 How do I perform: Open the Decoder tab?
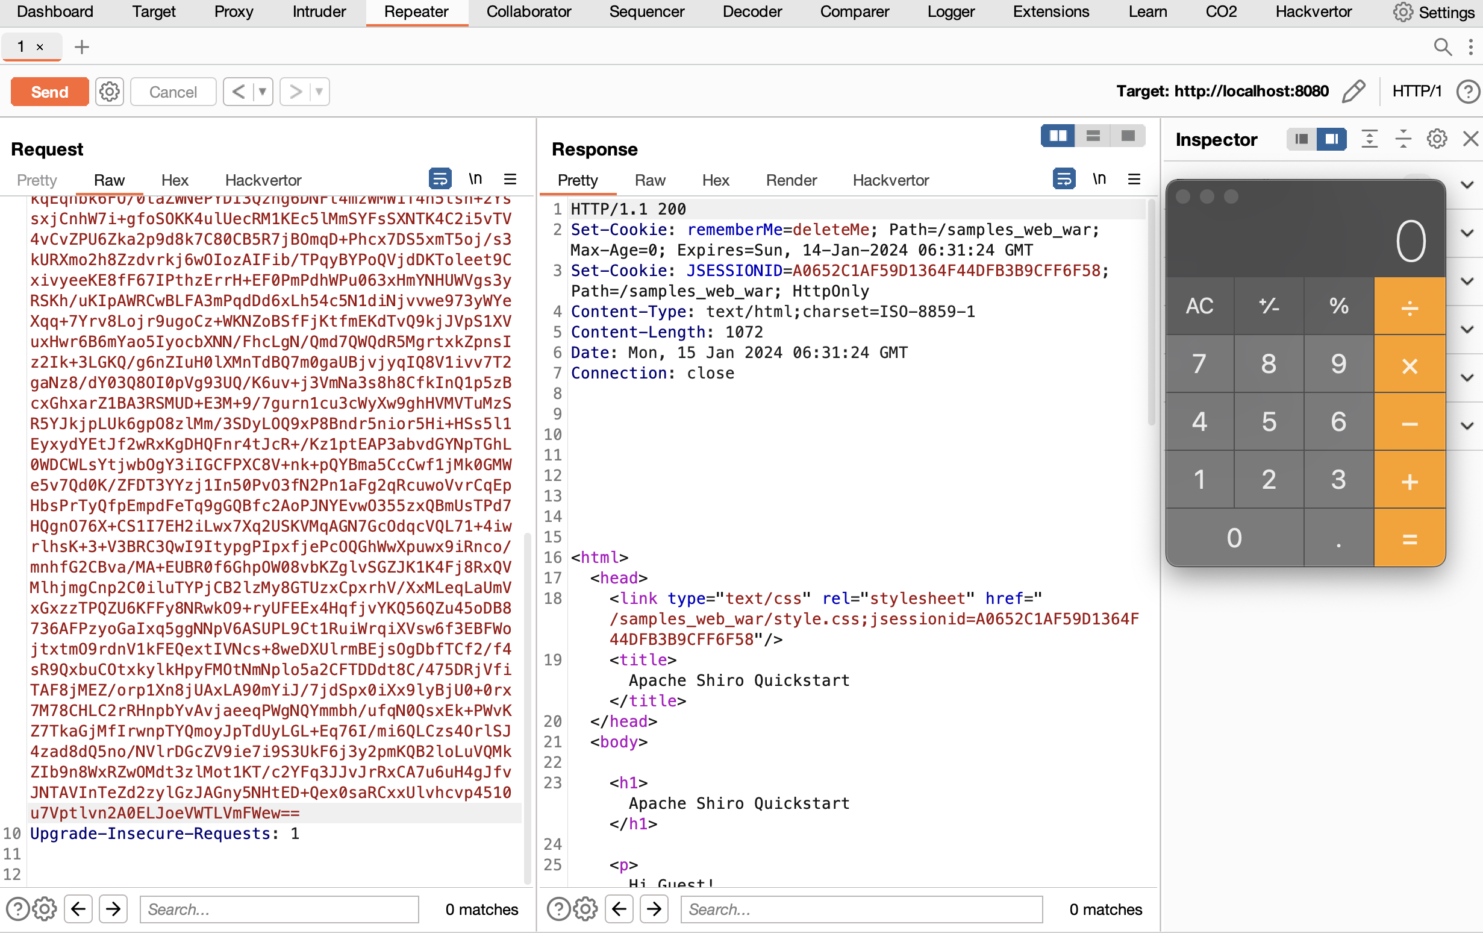pyautogui.click(x=752, y=11)
